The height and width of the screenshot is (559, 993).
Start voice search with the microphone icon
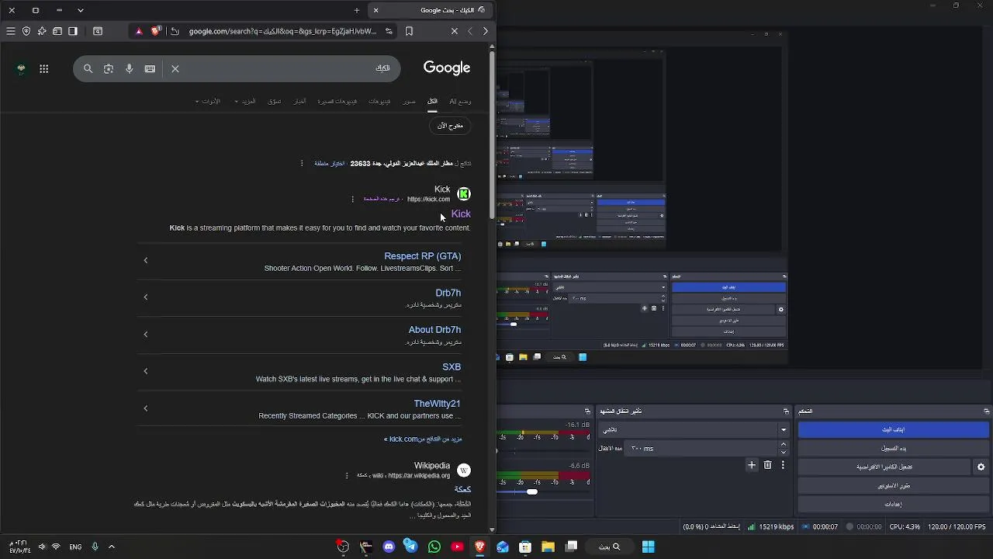coord(130,68)
